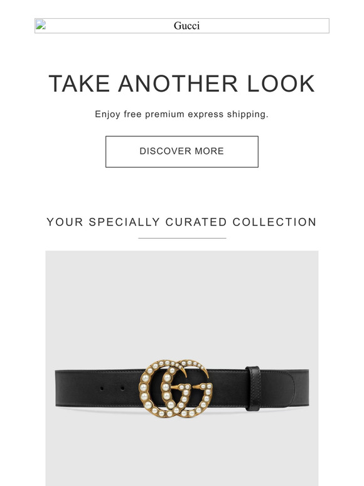The height and width of the screenshot is (486, 364).
Task: Click the belt's leather keeper loop
Action: pyautogui.click(x=253, y=389)
